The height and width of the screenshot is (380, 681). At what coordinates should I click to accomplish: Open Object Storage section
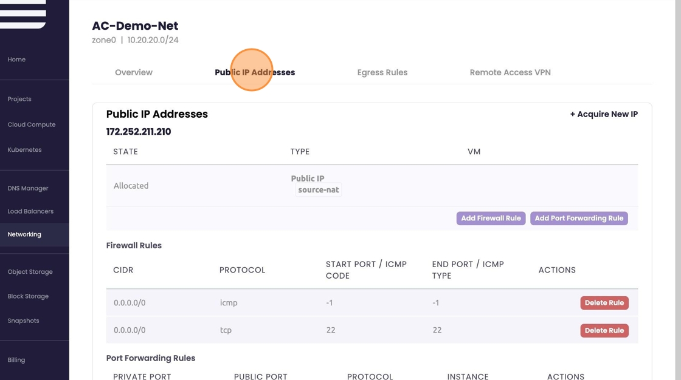tap(30, 272)
